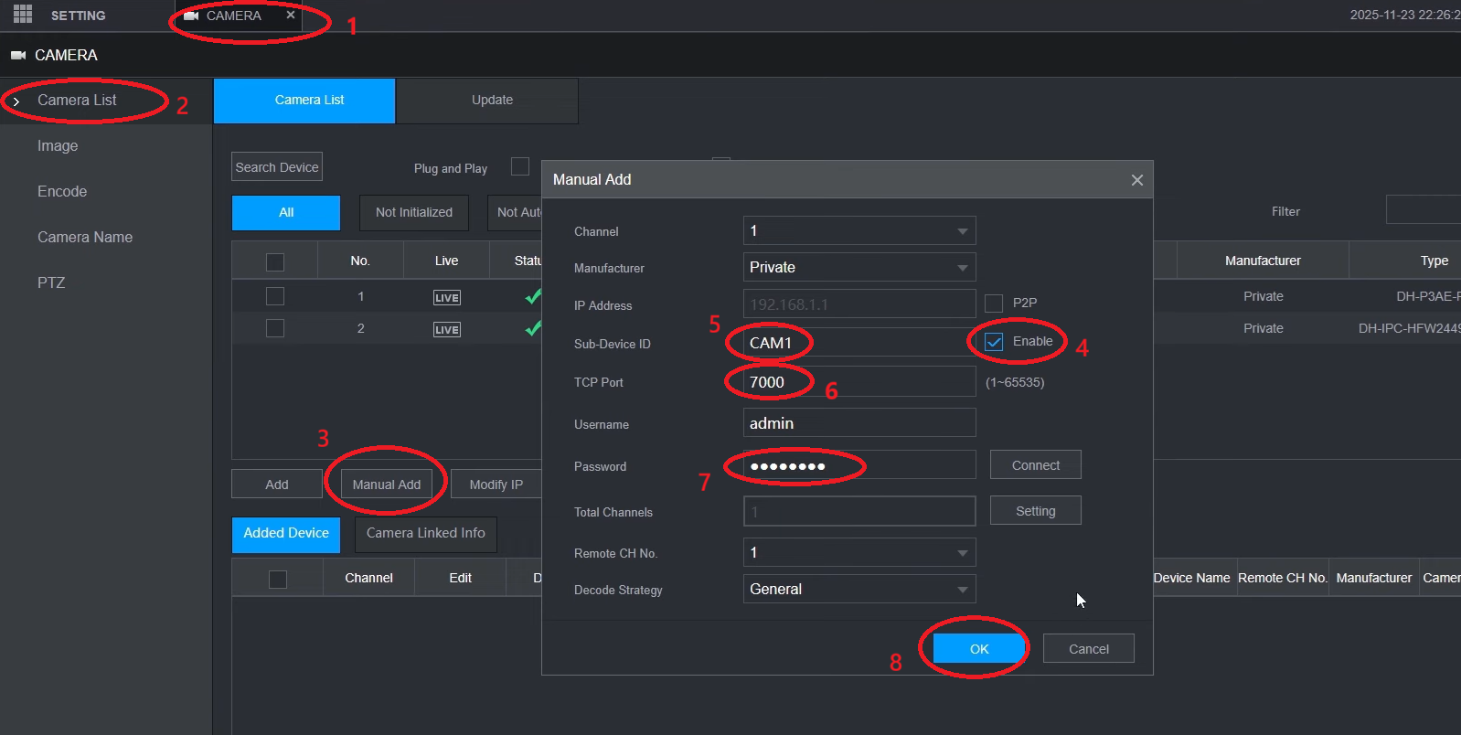This screenshot has width=1461, height=735.
Task: Close the Manual Add dialog
Action: click(1136, 180)
